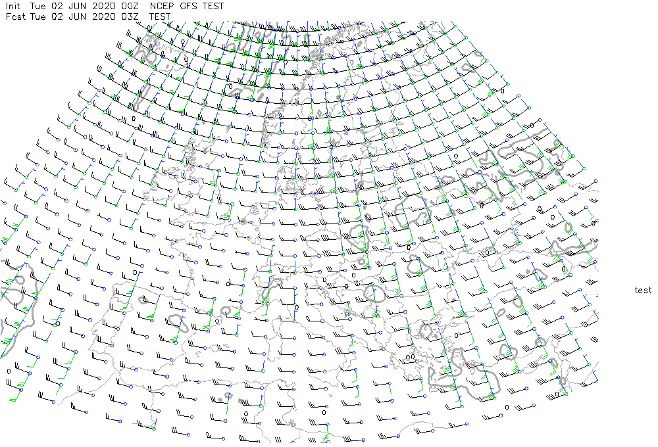Select the 'Fcst Tue 02 JUN 2020 03Z TEST' forecast line
The width and height of the screenshot is (658, 447).
88,17
